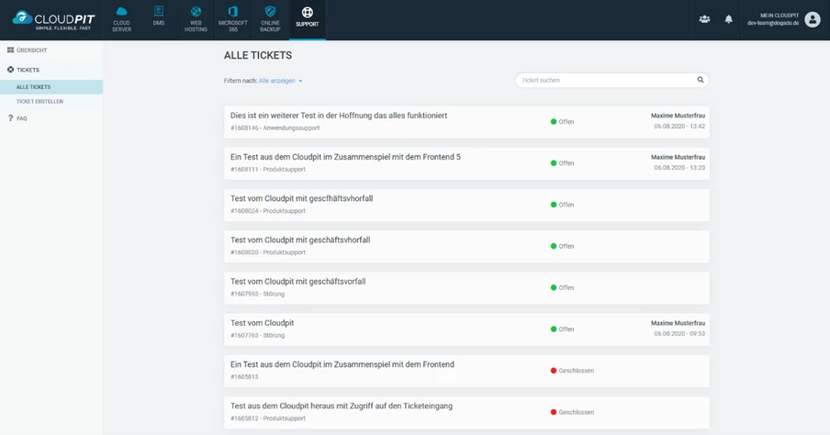This screenshot has height=435, width=830.
Task: Open Online Backup section
Action: [270, 19]
